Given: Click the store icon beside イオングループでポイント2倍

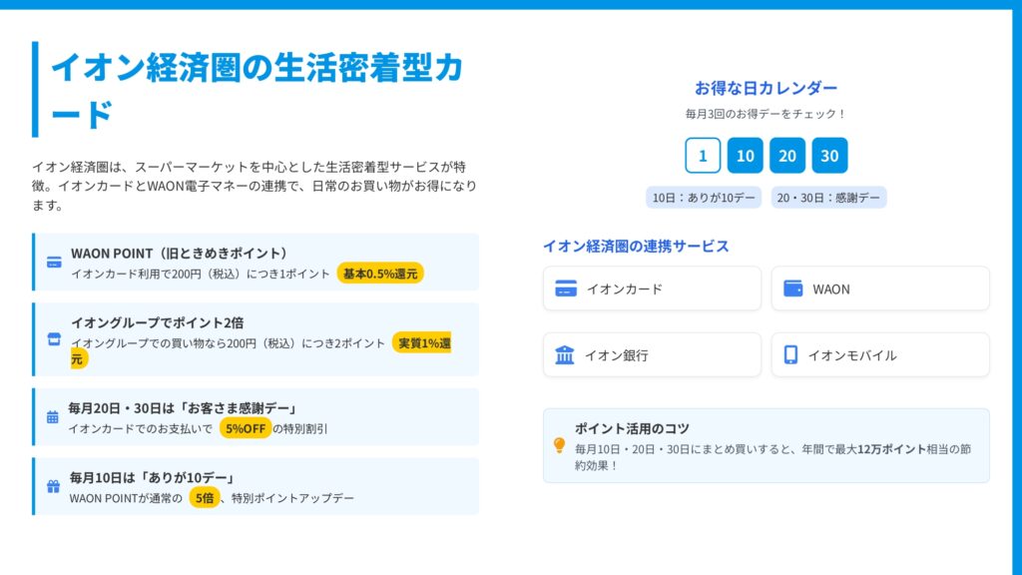Looking at the screenshot, I should tap(54, 339).
